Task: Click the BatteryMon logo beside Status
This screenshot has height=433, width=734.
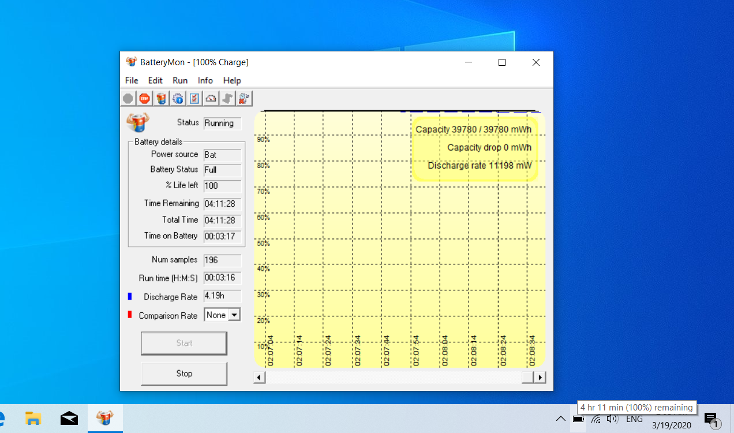Action: pos(137,122)
